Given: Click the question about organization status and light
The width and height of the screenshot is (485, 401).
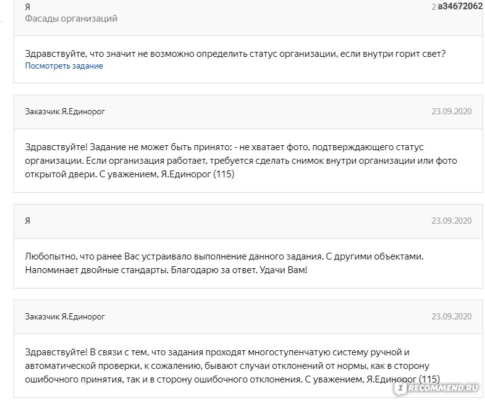Looking at the screenshot, I should (235, 54).
